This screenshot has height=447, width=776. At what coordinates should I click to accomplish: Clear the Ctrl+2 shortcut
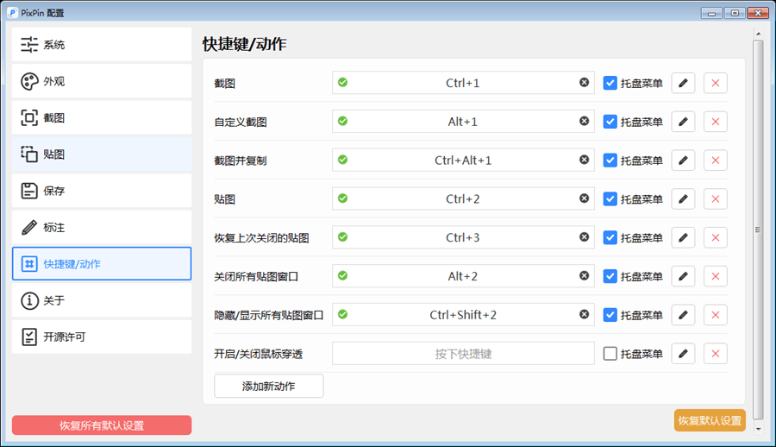tap(584, 198)
